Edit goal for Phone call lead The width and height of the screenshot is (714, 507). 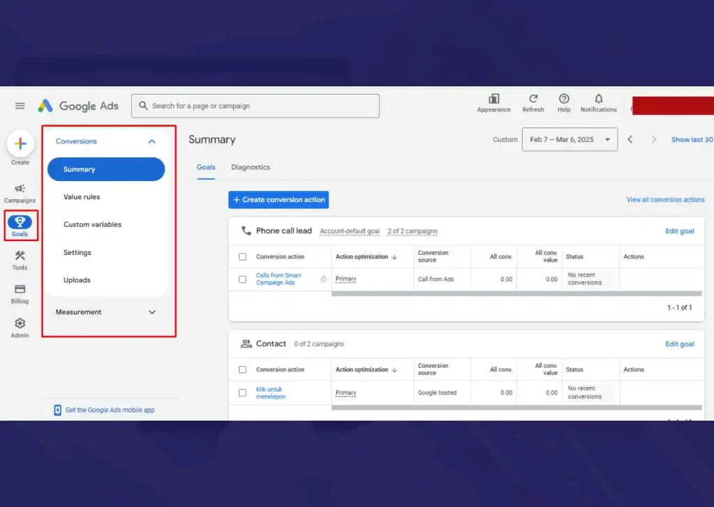tap(679, 231)
